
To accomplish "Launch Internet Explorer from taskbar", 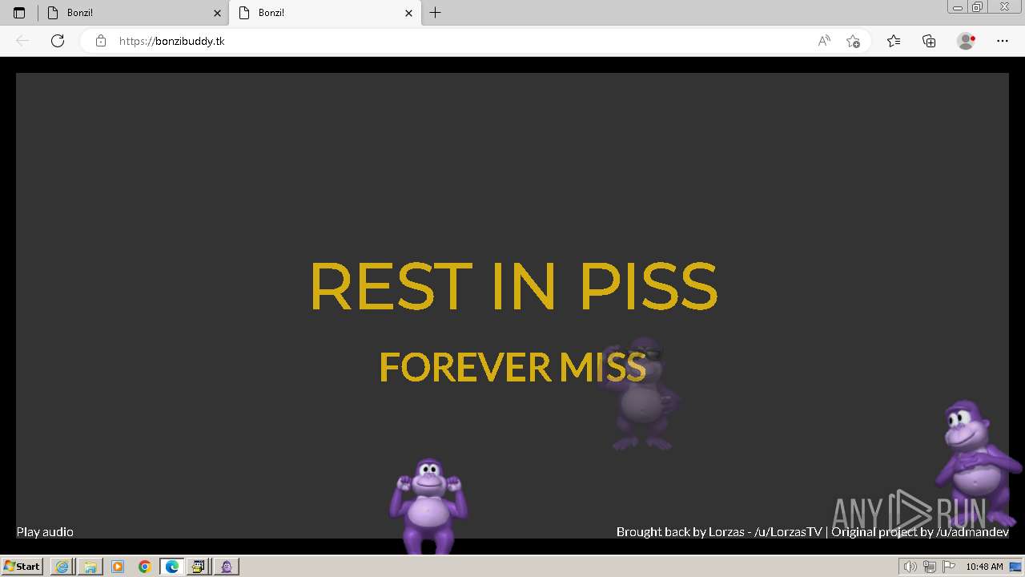I will click(x=62, y=567).
